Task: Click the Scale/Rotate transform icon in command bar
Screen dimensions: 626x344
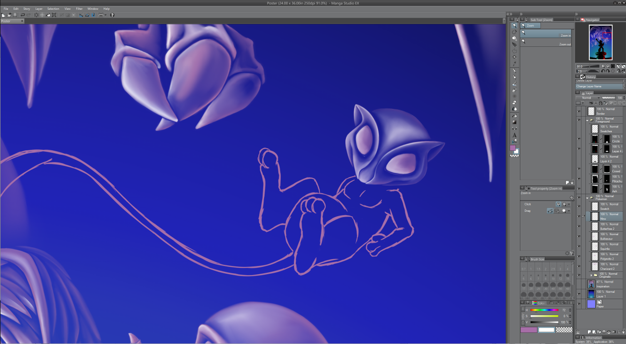Action: coord(54,15)
